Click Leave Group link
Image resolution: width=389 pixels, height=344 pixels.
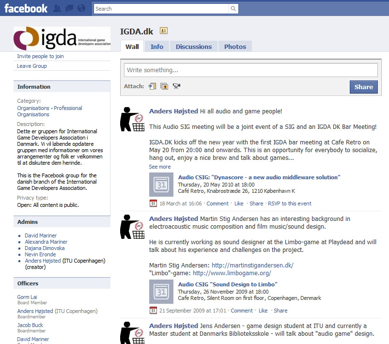point(32,66)
